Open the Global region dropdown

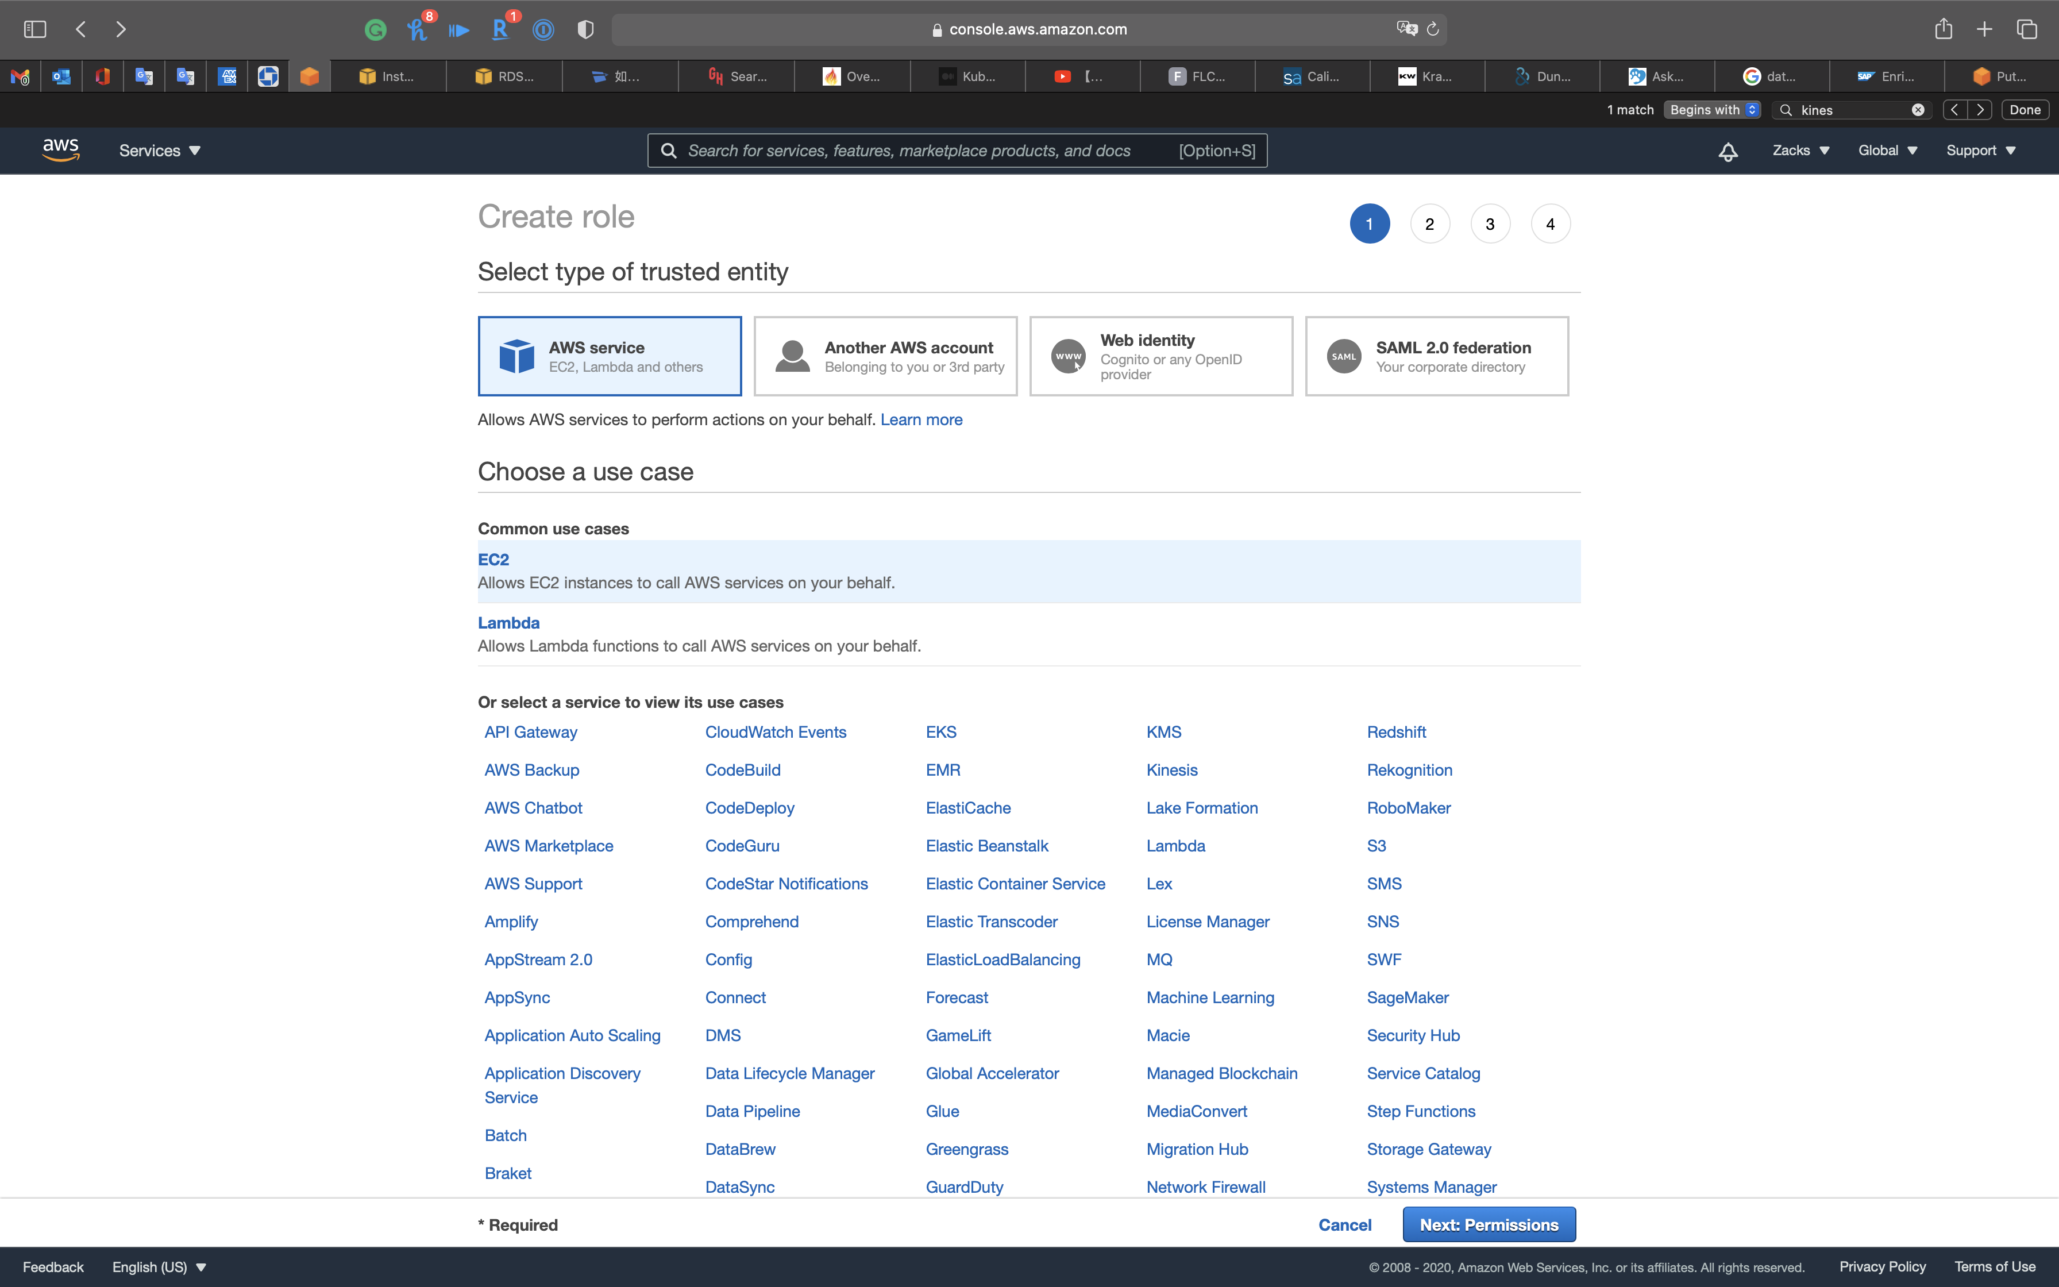1886,151
